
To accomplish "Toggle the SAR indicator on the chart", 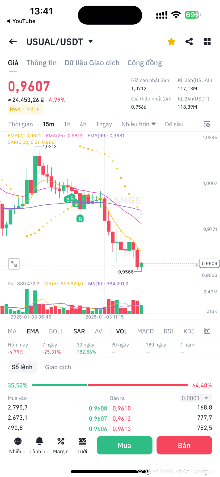I will pos(79,331).
